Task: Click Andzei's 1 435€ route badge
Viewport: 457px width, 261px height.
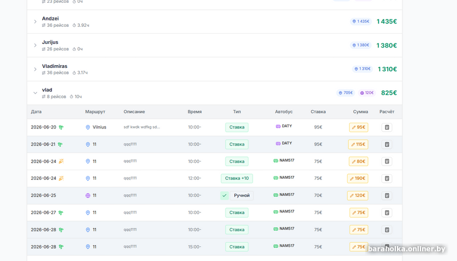Action: pos(361,22)
